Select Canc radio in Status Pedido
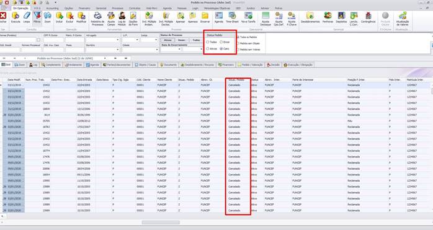The height and width of the screenshot is (230, 433). [221, 48]
